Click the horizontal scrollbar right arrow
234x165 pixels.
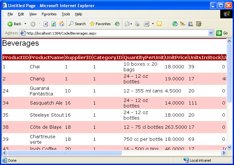pos(224,153)
